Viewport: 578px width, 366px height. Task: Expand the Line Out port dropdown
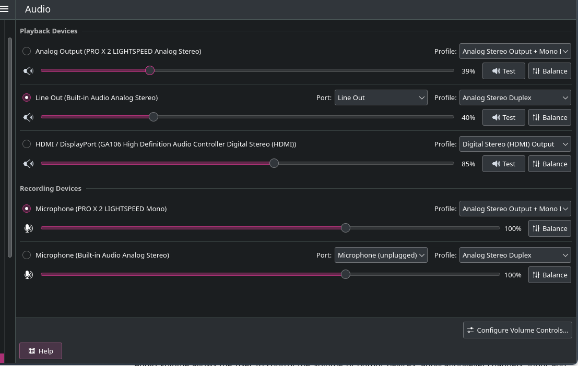tap(381, 97)
